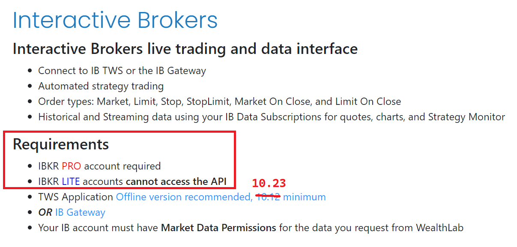Image resolution: width=517 pixels, height=247 pixels.
Task: Click the red PRO word
Action: (71, 166)
